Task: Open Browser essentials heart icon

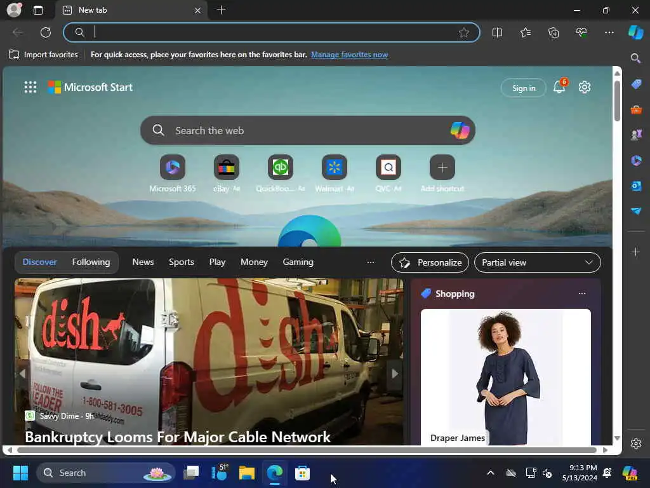Action: click(581, 32)
